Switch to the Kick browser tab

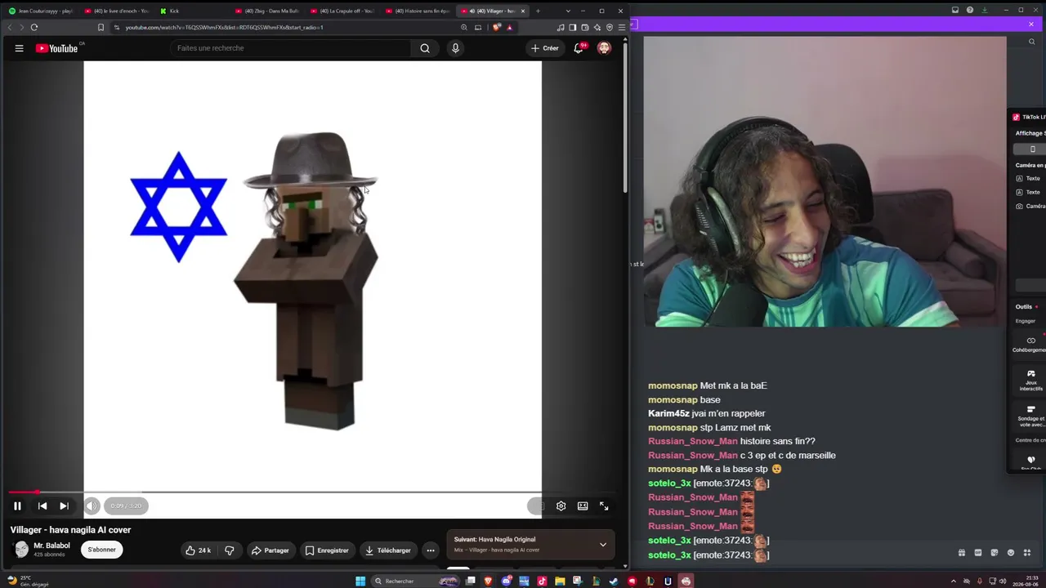(192, 11)
